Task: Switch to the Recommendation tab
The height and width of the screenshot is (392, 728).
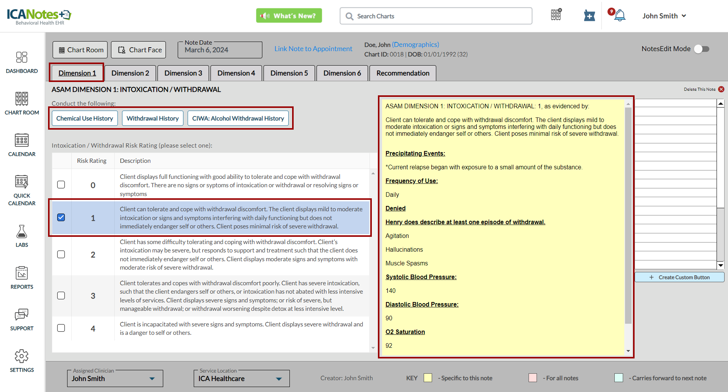Action: point(403,73)
